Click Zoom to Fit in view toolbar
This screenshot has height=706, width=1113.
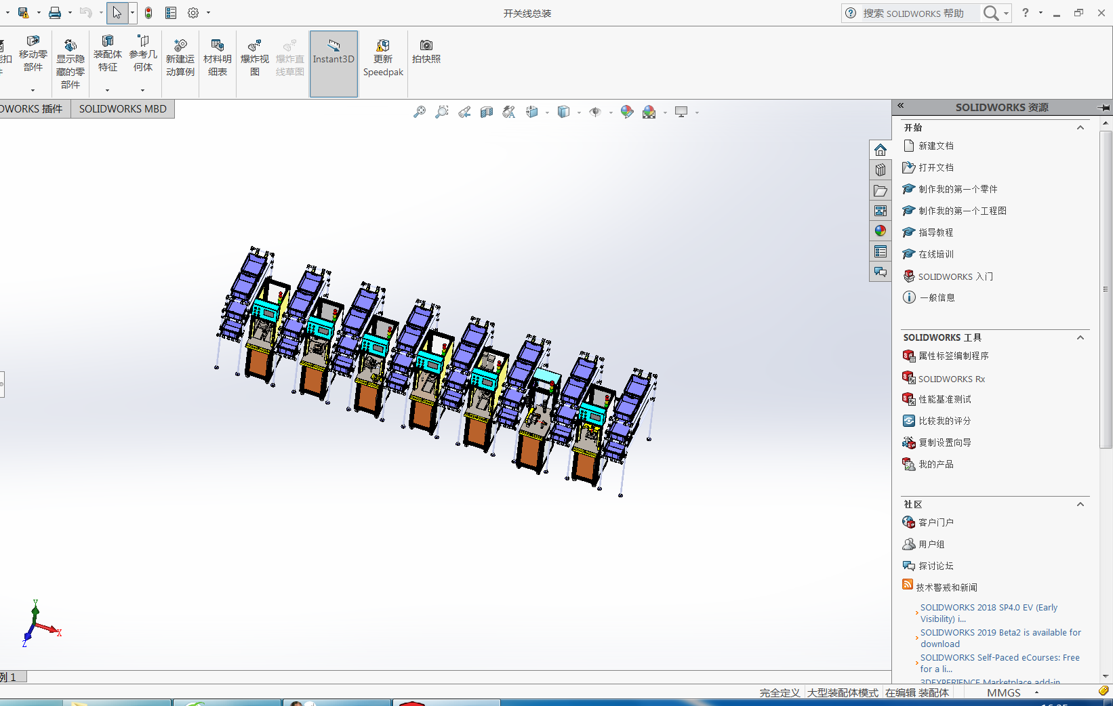(420, 112)
